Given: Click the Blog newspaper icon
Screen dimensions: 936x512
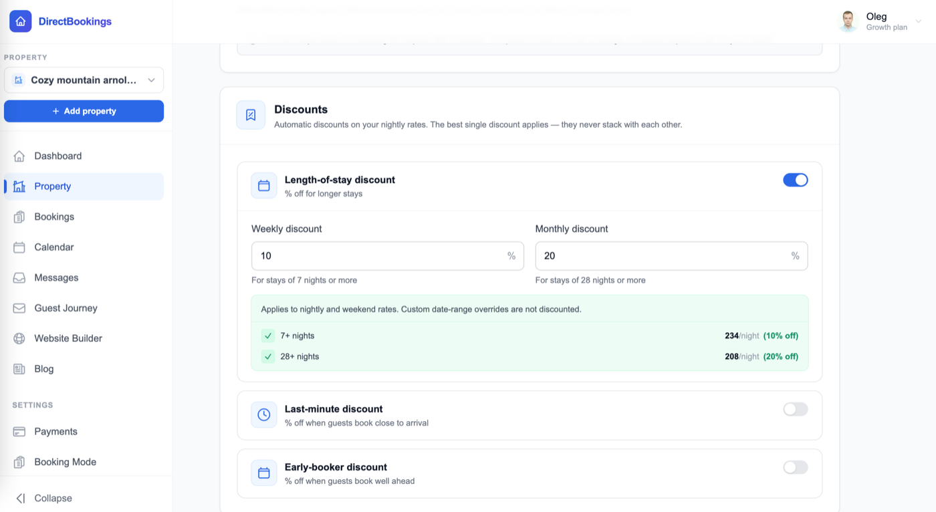Looking at the screenshot, I should [x=19, y=369].
